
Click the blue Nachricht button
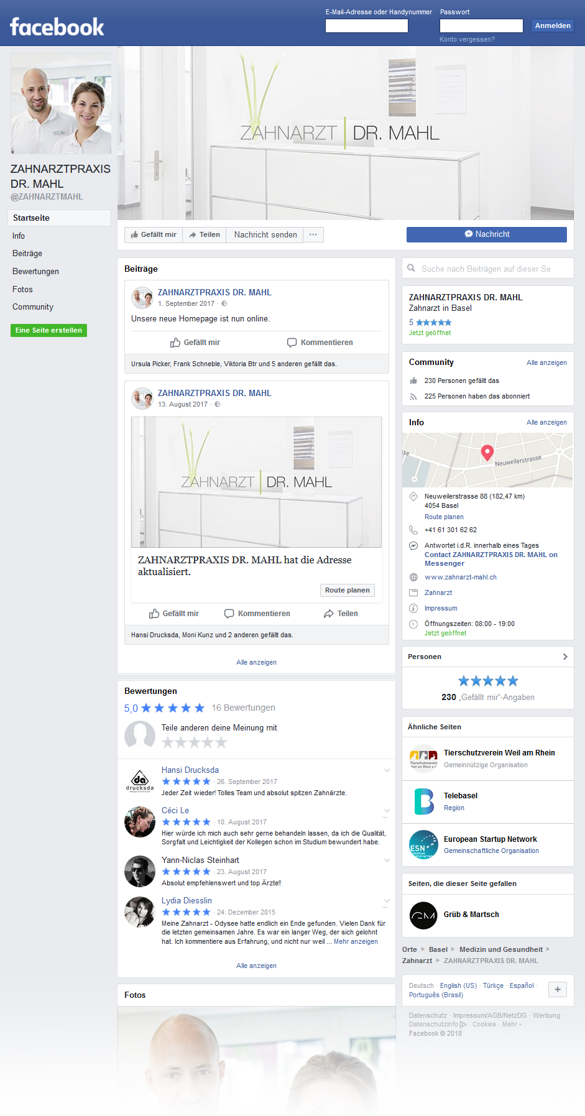[x=487, y=234]
